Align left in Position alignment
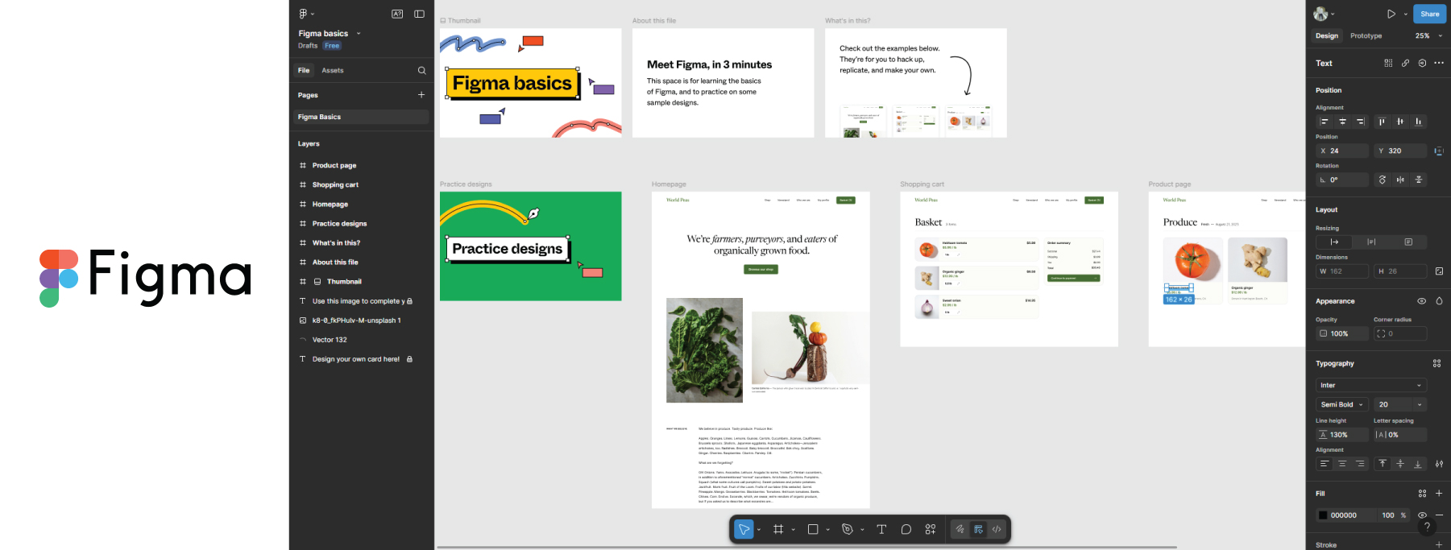Viewport: 1451px width, 550px height. (1324, 122)
